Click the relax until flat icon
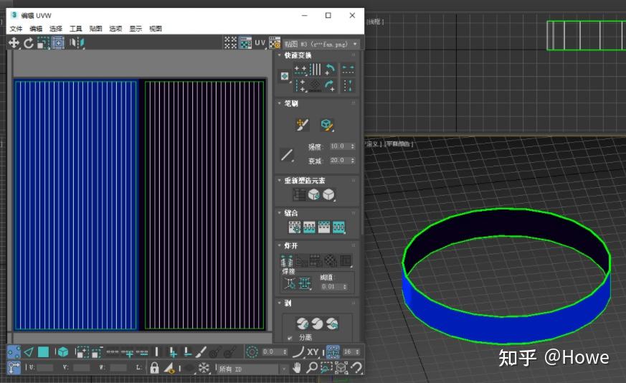 [x=314, y=194]
